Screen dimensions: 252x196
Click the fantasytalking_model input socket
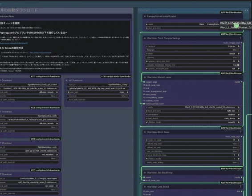coord(144,97)
